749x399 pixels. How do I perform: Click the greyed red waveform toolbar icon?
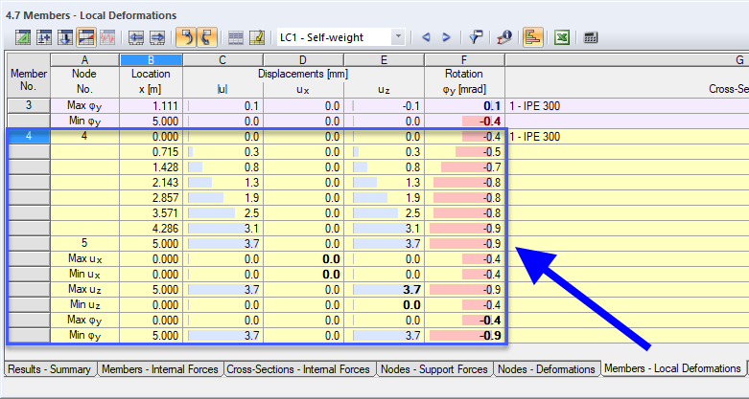pos(107,37)
